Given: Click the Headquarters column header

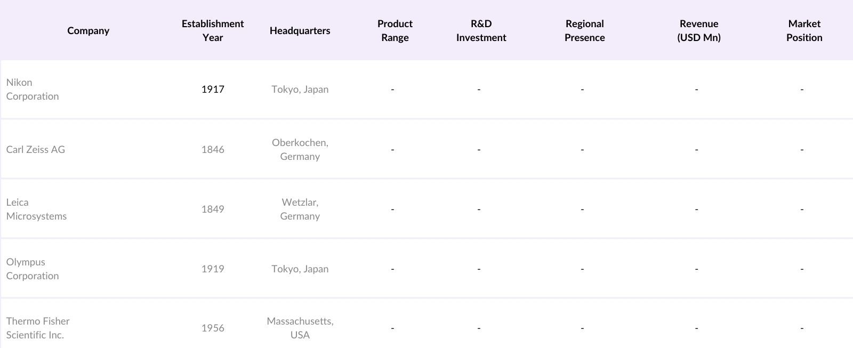Looking at the screenshot, I should (300, 30).
